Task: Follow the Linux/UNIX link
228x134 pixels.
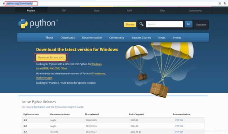Action: coord(42,68)
